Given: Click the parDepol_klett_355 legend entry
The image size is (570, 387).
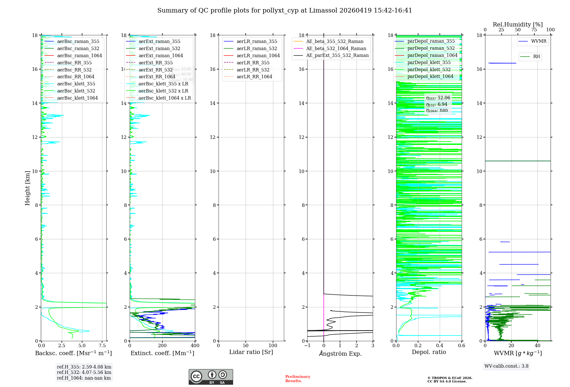Looking at the screenshot, I should click(x=429, y=63).
